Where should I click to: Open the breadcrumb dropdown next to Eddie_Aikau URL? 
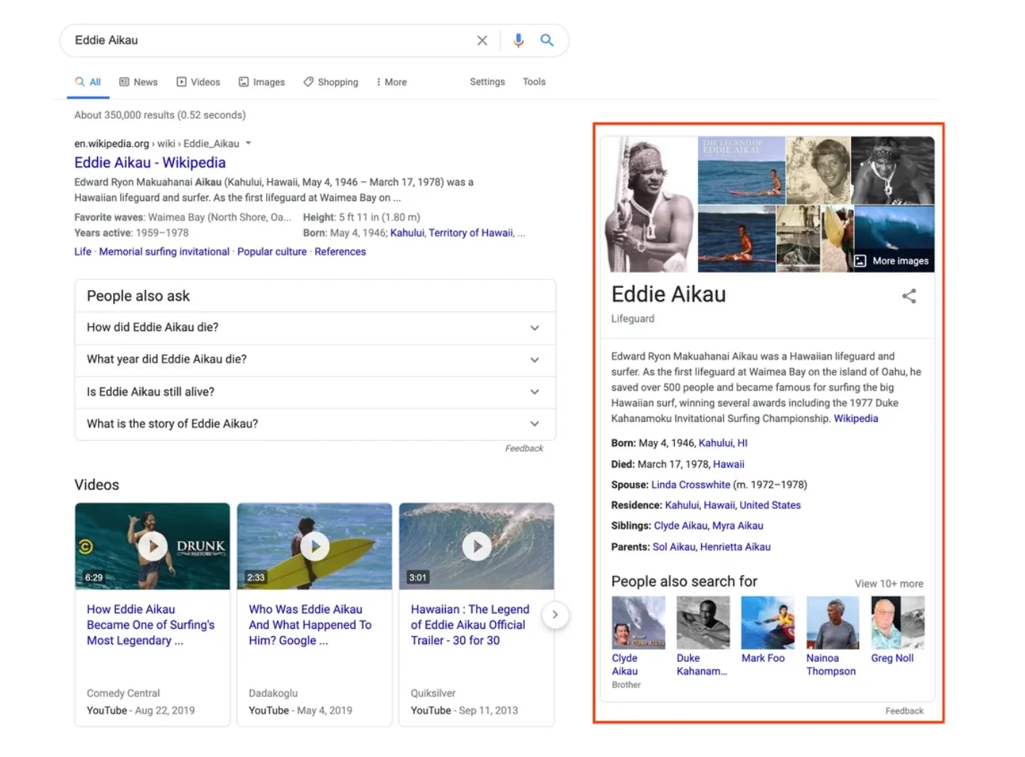249,143
